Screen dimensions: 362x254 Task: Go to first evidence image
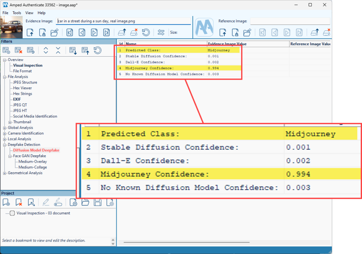pyautogui.click(x=70, y=32)
